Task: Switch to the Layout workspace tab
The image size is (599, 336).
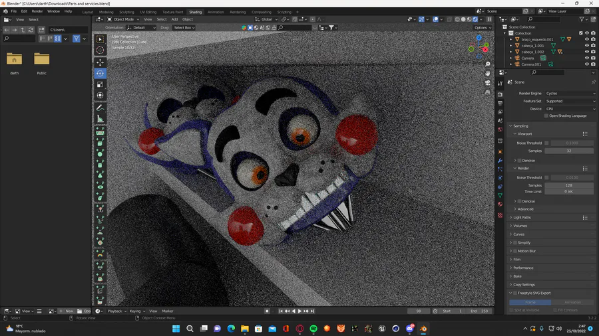Action: [87, 12]
